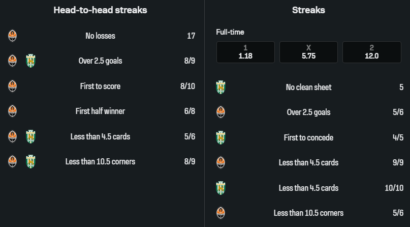
Task: Select away win odds 12.0
Action: tap(371, 52)
